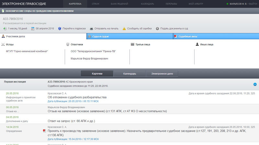
Task: Open the PDF icon of 14.04.2016 ruling
Action: pos(44,131)
